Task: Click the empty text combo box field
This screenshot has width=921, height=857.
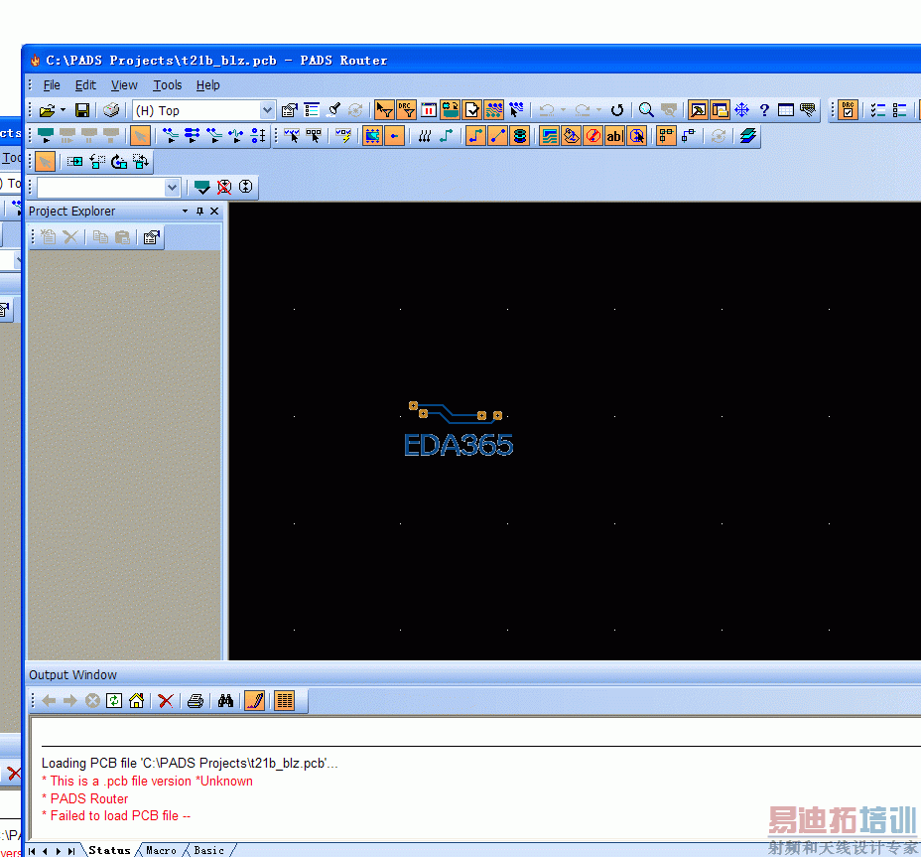Action: (x=101, y=188)
